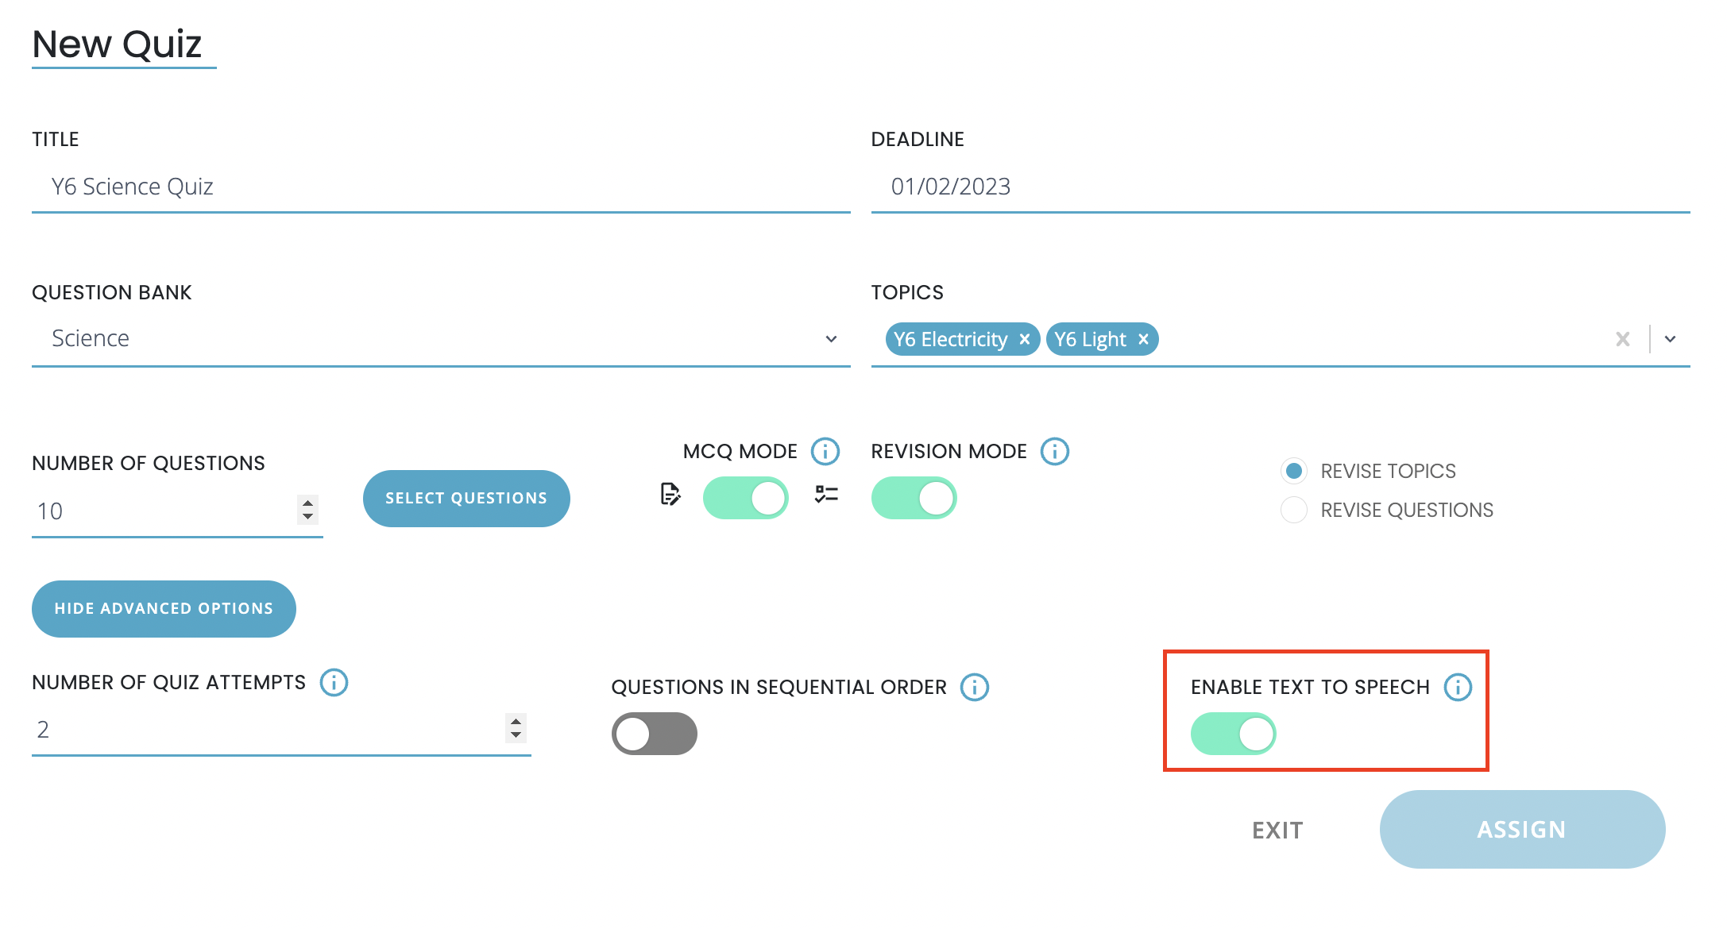Image resolution: width=1727 pixels, height=929 pixels.
Task: Clear all selected topics
Action: [x=1622, y=340]
